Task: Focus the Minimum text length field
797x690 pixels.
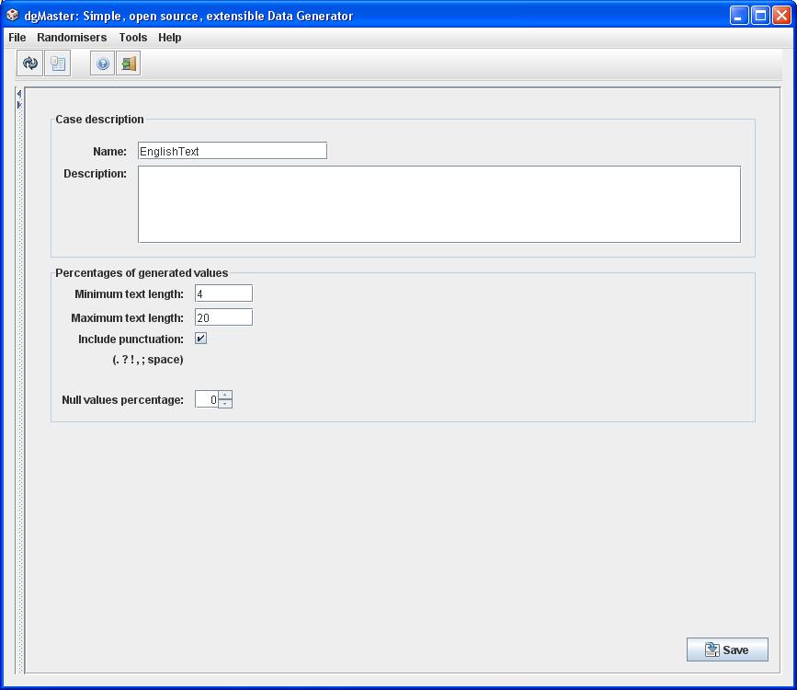Action: (x=223, y=293)
